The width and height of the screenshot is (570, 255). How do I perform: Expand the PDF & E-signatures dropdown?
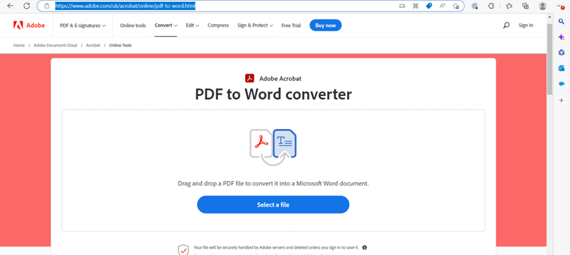point(83,26)
